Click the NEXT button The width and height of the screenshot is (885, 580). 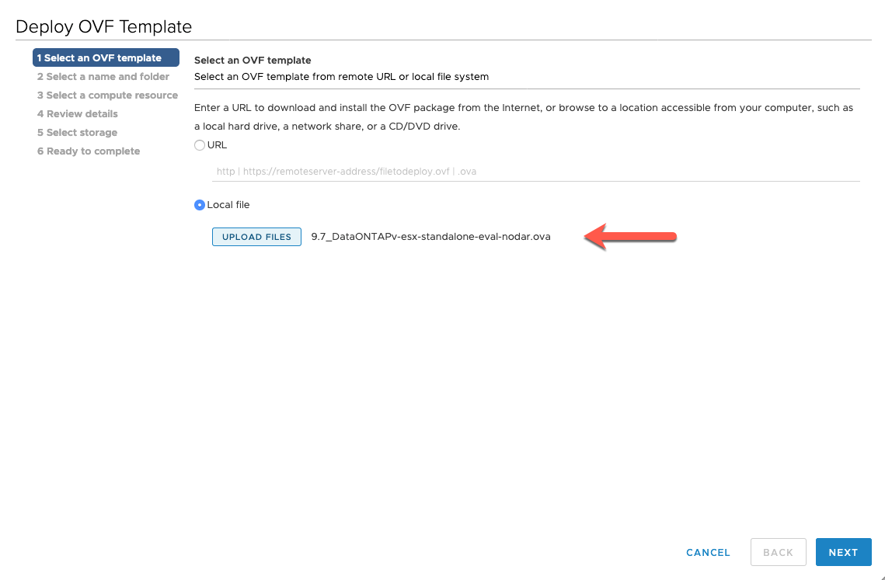pos(844,552)
